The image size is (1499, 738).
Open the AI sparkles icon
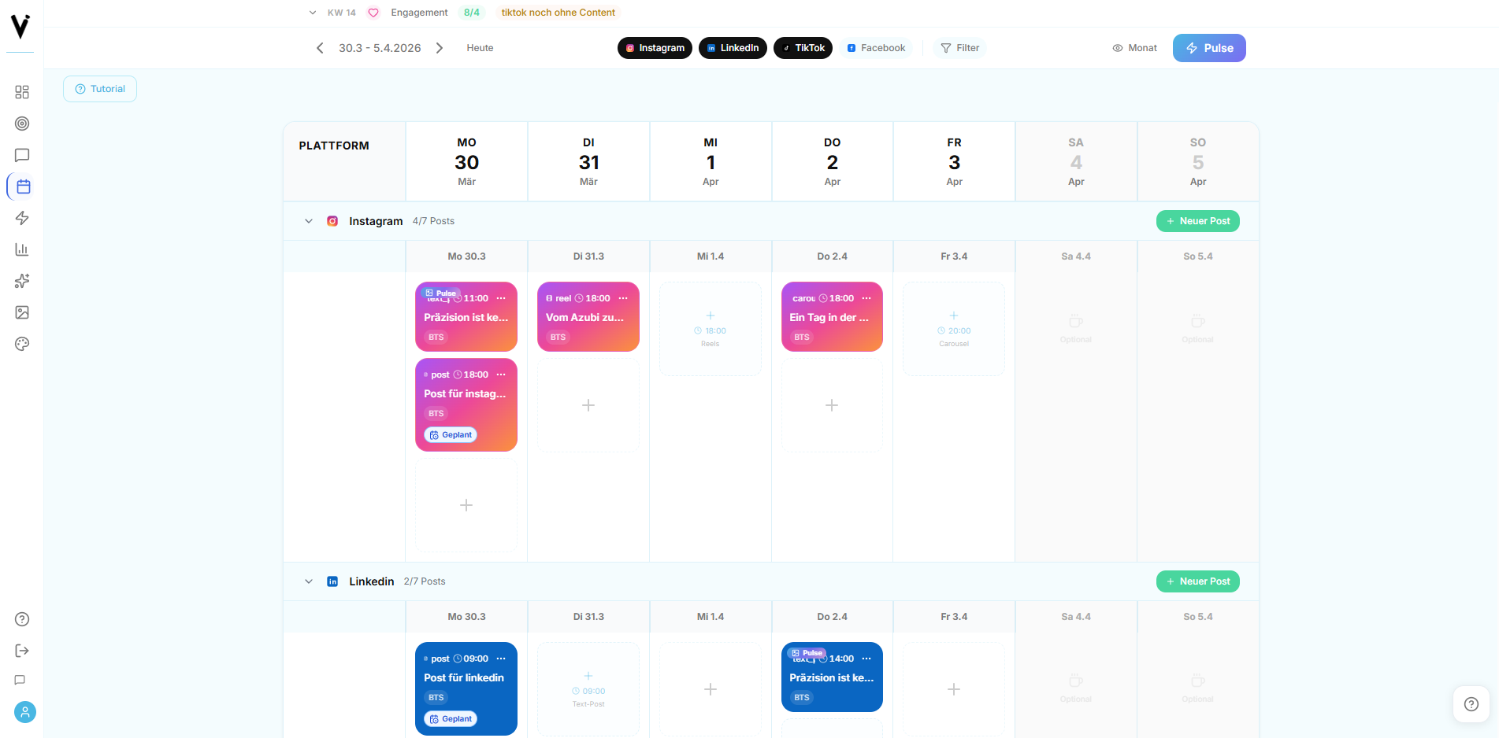pyautogui.click(x=22, y=281)
